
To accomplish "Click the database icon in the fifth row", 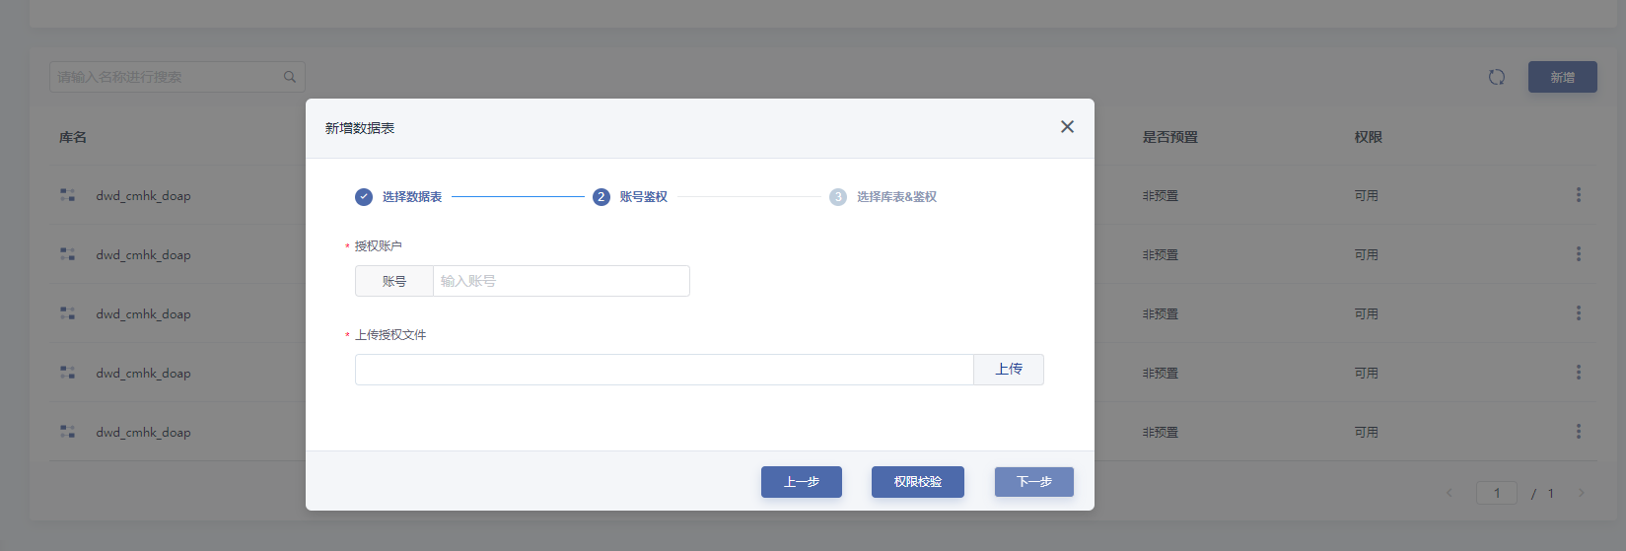I will [x=67, y=432].
